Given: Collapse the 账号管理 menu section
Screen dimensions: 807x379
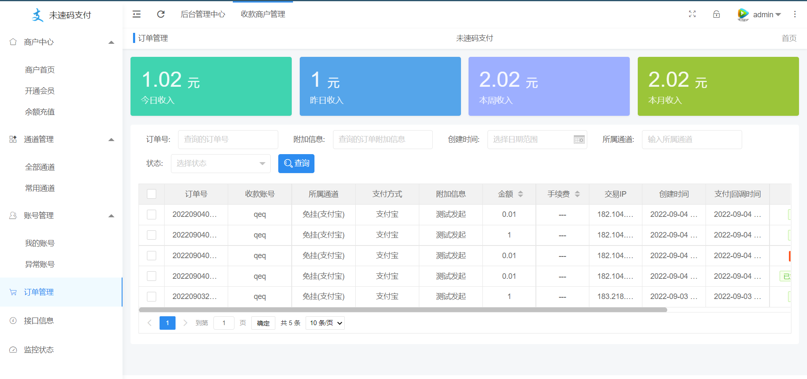Looking at the screenshot, I should point(111,216).
